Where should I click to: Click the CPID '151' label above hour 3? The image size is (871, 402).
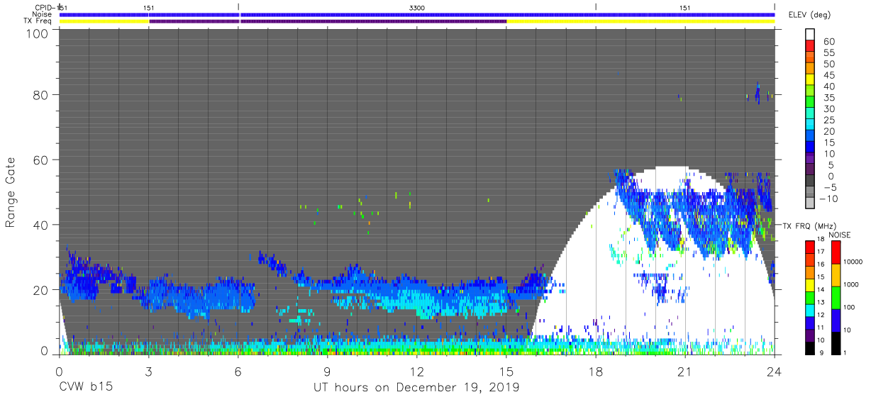click(148, 7)
